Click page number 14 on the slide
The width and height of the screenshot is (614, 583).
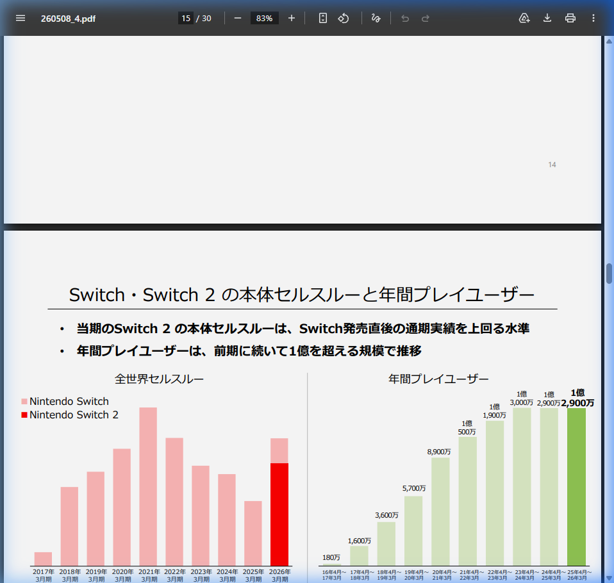point(552,165)
